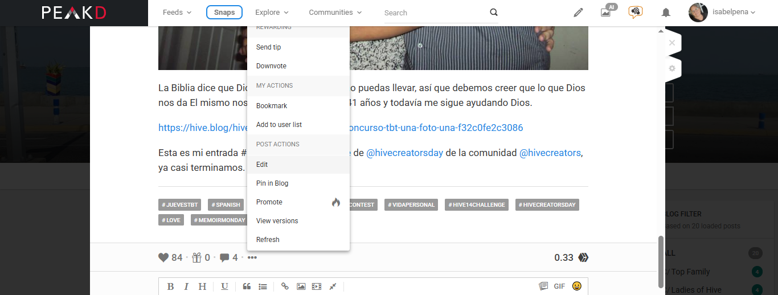Image resolution: width=778 pixels, height=295 pixels.
Task: Toggle italic formatting in comment editor
Action: (x=186, y=286)
